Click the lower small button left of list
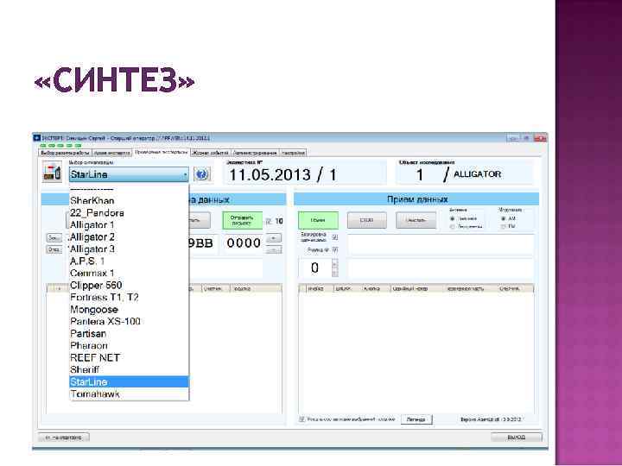622x466 pixels. coord(54,249)
